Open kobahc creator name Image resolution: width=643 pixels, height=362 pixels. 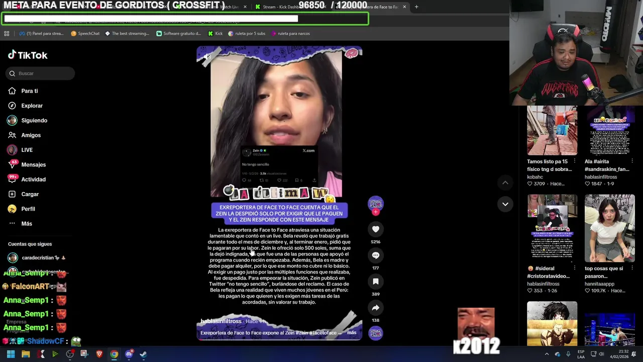click(x=535, y=177)
